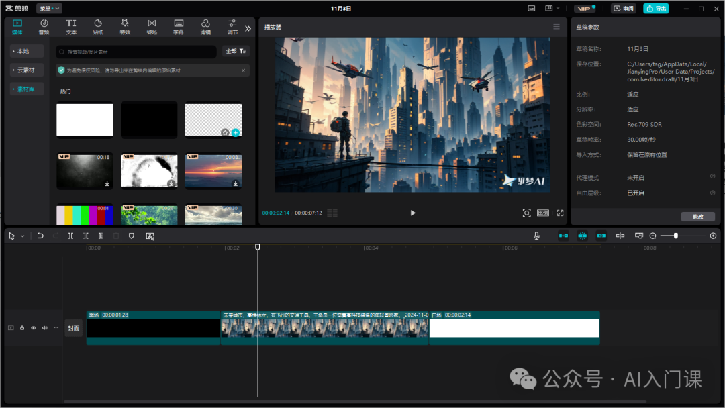Click the 修改 button in draft parameters

coord(697,217)
